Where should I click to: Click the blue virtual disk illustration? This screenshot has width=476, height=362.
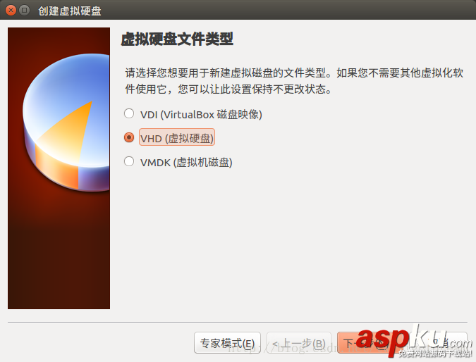66,122
